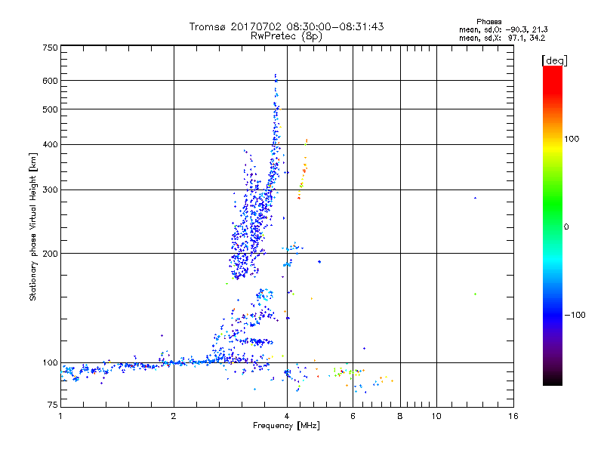Click the x-axis tick label '10'
The height and width of the screenshot is (453, 604).
[x=436, y=416]
